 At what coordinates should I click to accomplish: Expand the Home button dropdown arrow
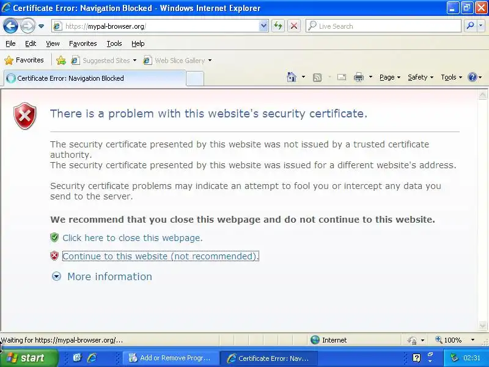303,77
